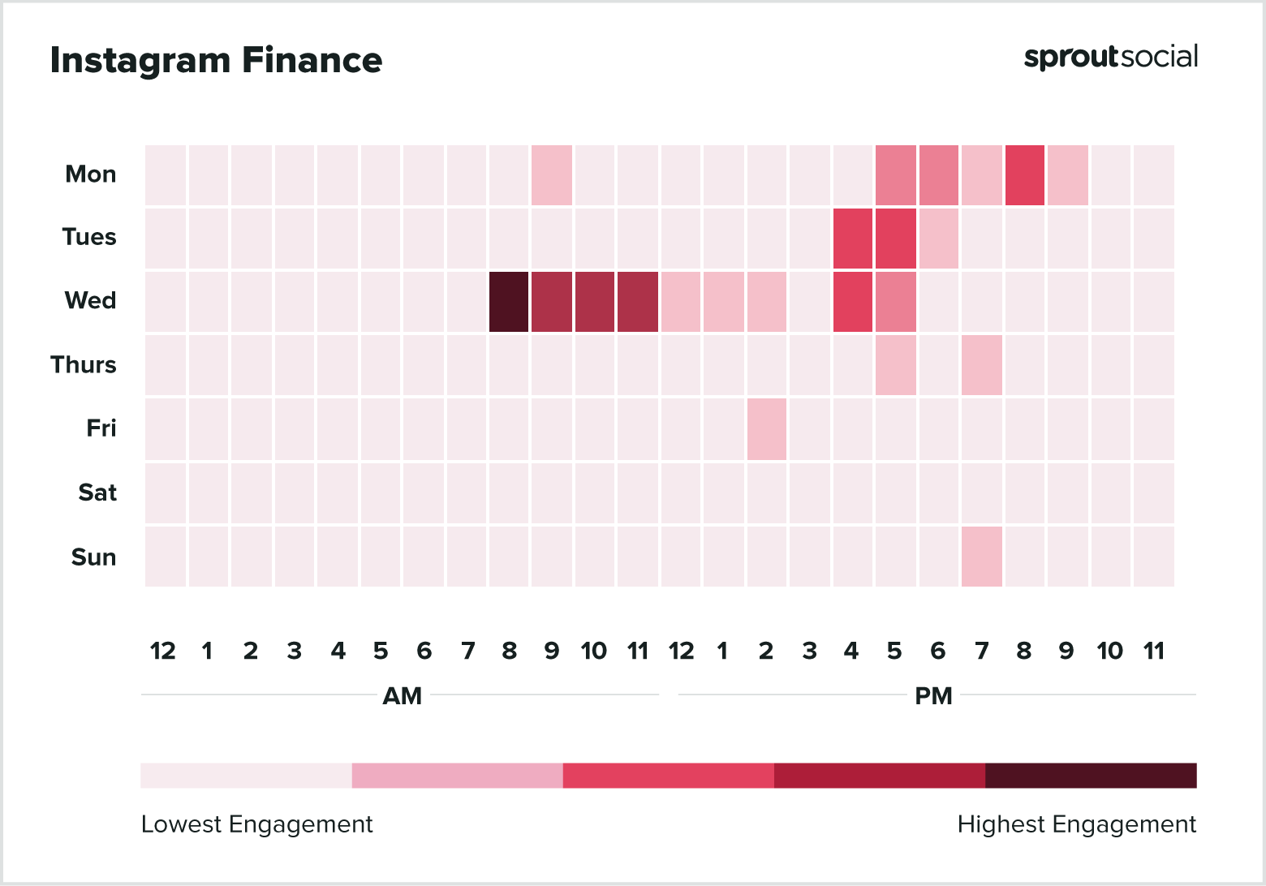Select the middle red legend swatch
The image size is (1266, 886).
[668, 776]
